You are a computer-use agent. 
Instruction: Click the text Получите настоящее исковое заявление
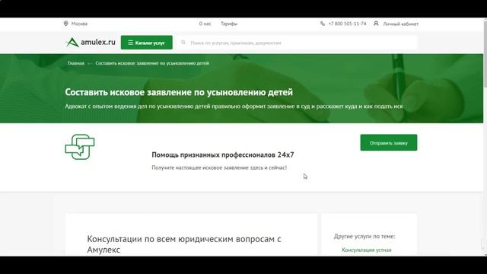pyautogui.click(x=219, y=167)
